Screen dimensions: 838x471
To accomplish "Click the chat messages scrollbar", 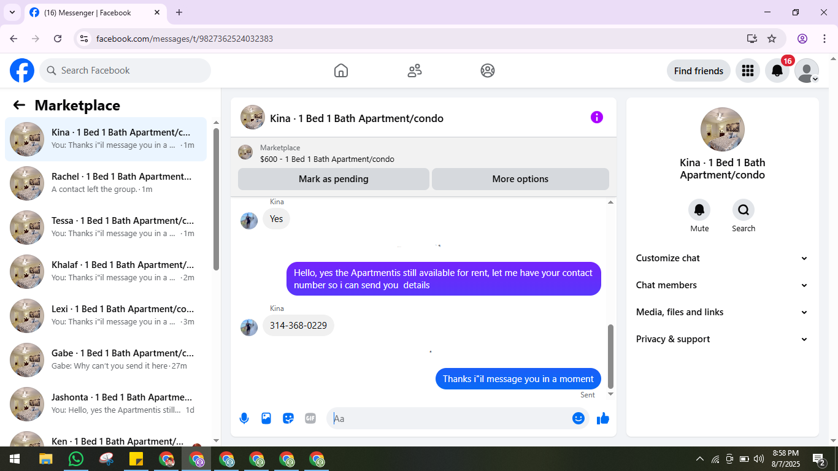I will point(610,356).
